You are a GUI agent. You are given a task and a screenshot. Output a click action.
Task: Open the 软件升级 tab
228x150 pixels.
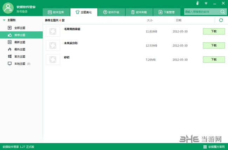point(112,12)
